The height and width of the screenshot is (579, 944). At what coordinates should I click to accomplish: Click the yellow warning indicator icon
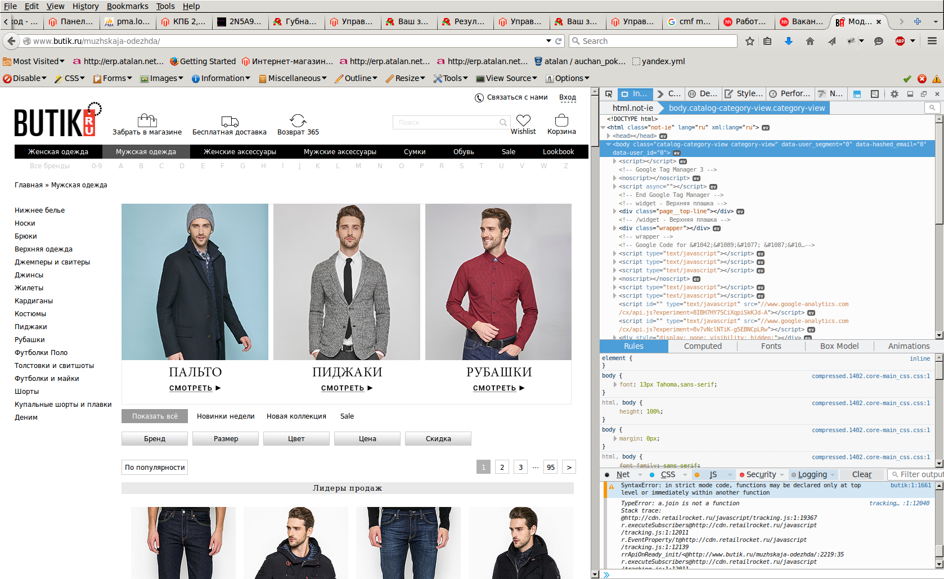coord(937,79)
